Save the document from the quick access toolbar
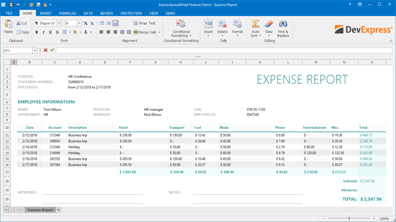This screenshot has height=222, width=396. (11, 4)
